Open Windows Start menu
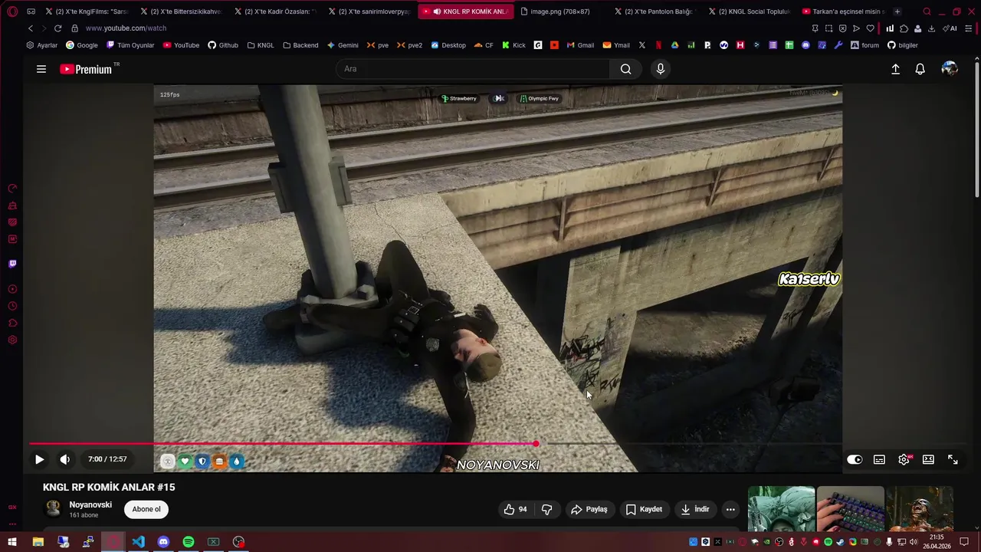The width and height of the screenshot is (981, 552). (12, 542)
